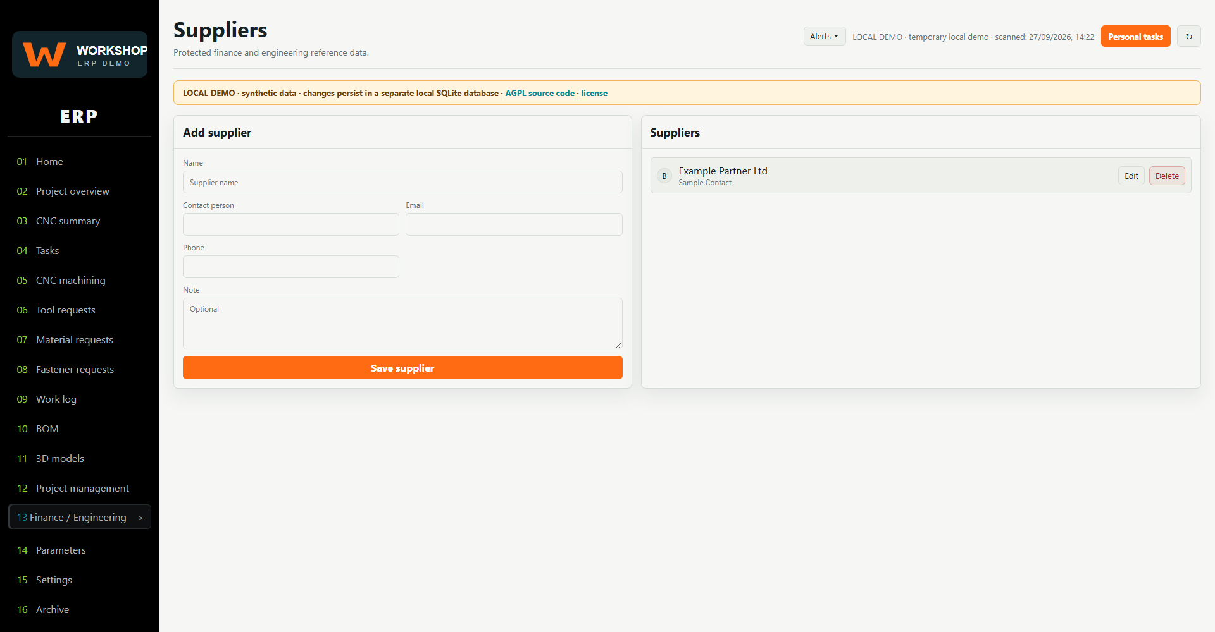The height and width of the screenshot is (632, 1215).
Task: Expand the Finance / Engineering menu
Action: [79, 517]
